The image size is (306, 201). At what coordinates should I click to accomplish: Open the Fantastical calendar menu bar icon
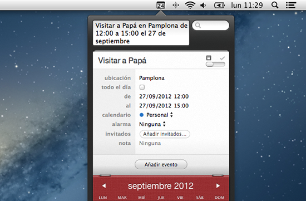pyautogui.click(x=161, y=5)
